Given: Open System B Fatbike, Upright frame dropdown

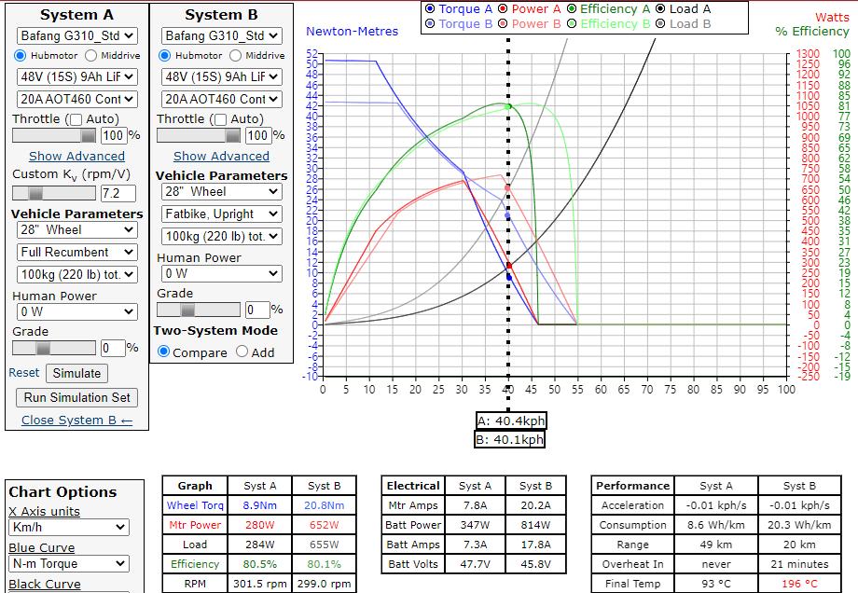Looking at the screenshot, I should click(221, 214).
